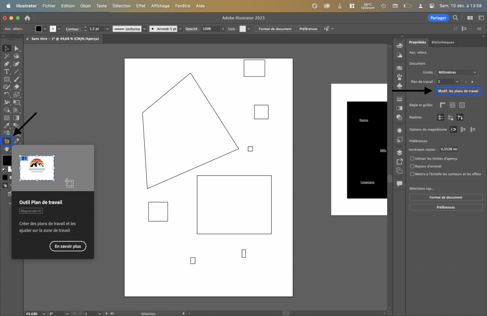Activate the Selection arrow tool

(x=7, y=48)
